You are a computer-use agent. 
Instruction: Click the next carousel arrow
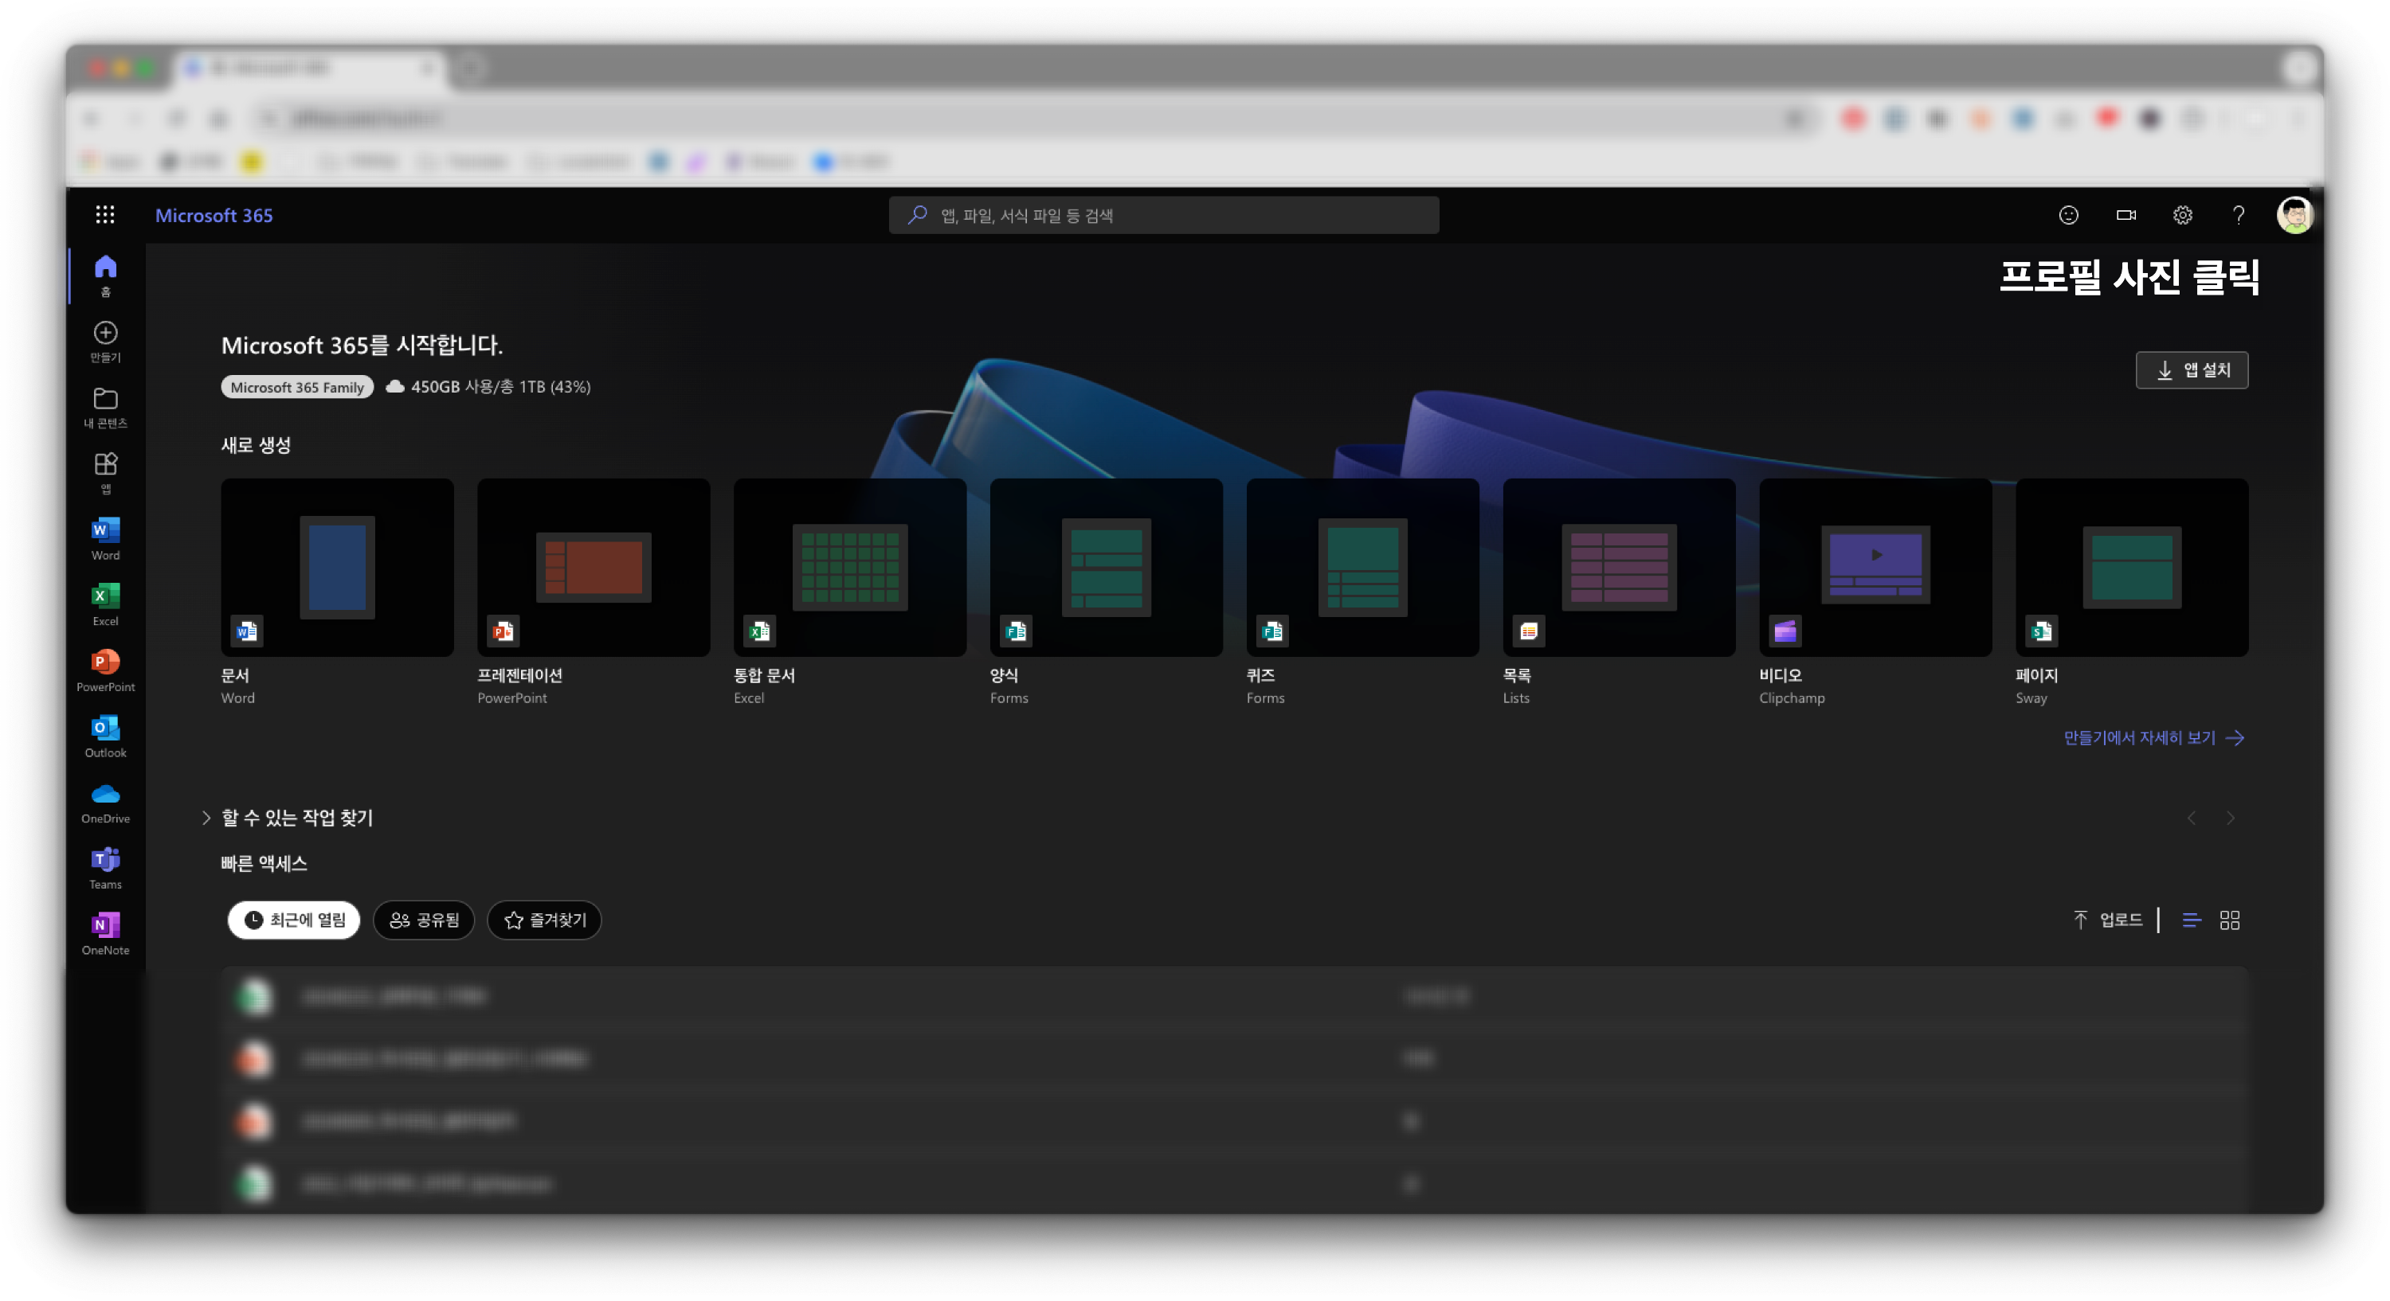pos(2231,818)
